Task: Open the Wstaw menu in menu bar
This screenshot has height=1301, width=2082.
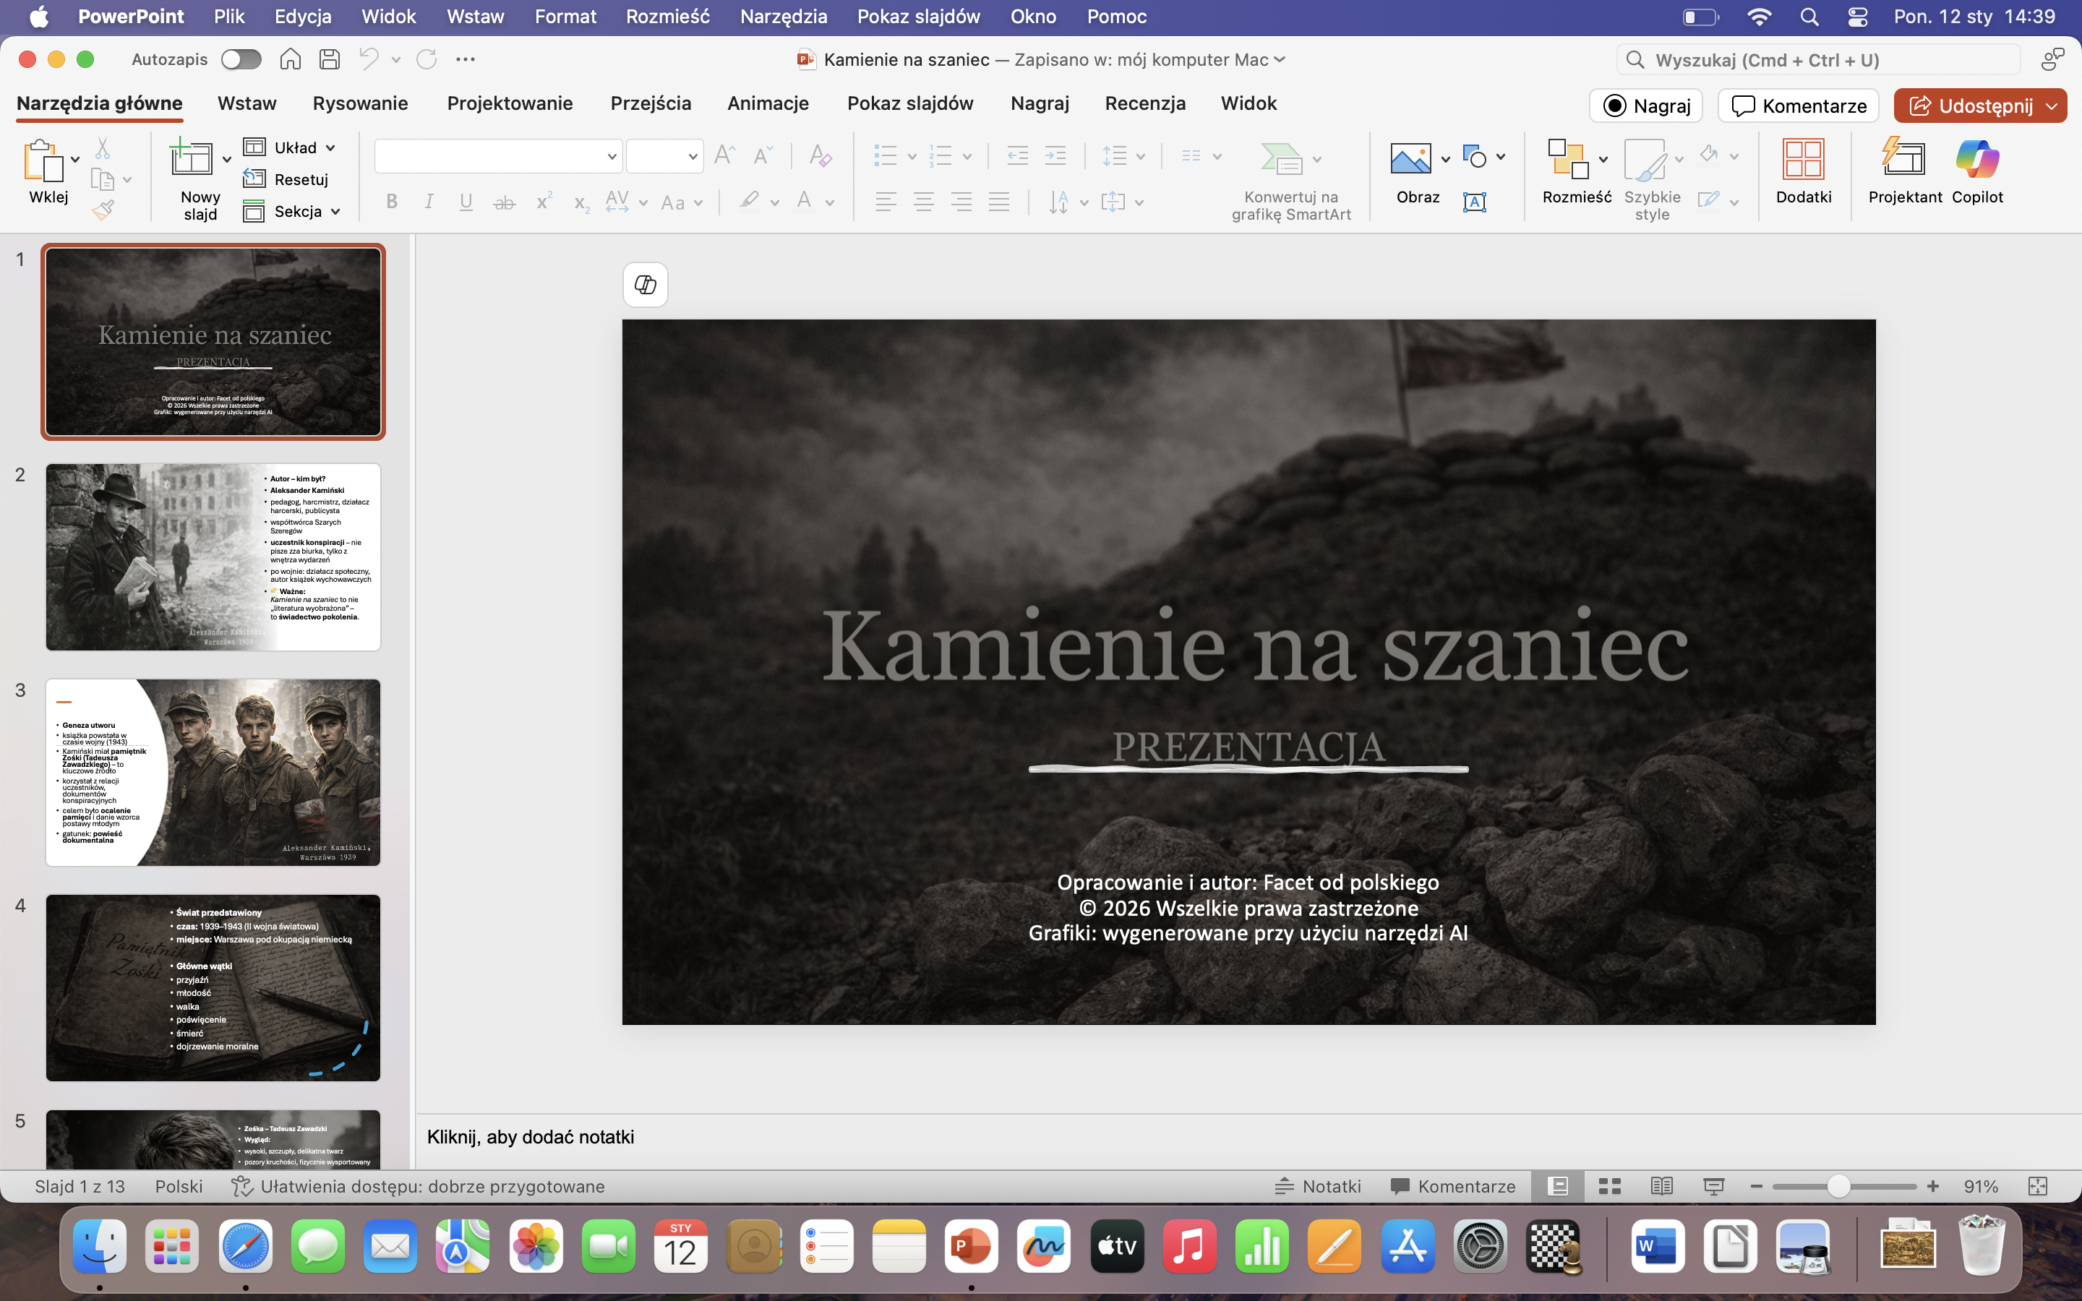Action: 475,17
